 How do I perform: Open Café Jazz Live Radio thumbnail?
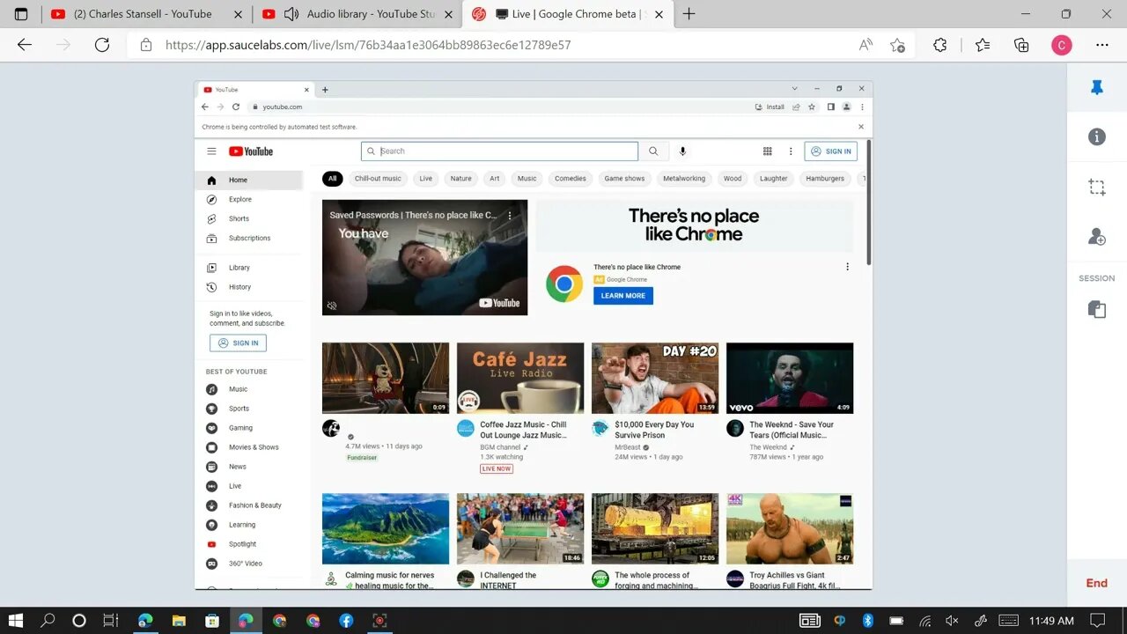click(520, 379)
